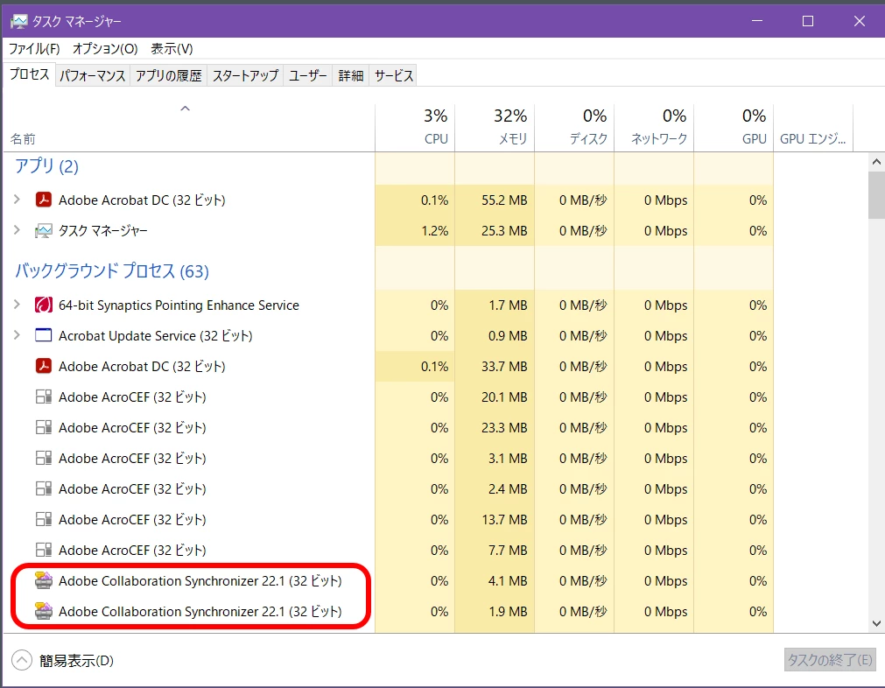Image resolution: width=885 pixels, height=688 pixels.
Task: Sort by the ネットワーク column header
Action: (654, 128)
